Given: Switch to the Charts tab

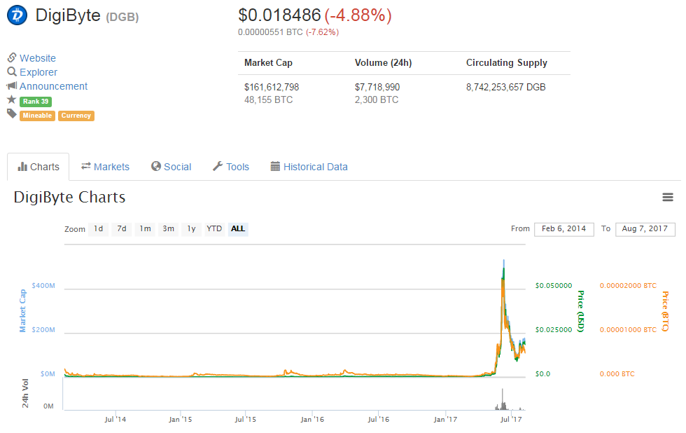Looking at the screenshot, I should [38, 167].
